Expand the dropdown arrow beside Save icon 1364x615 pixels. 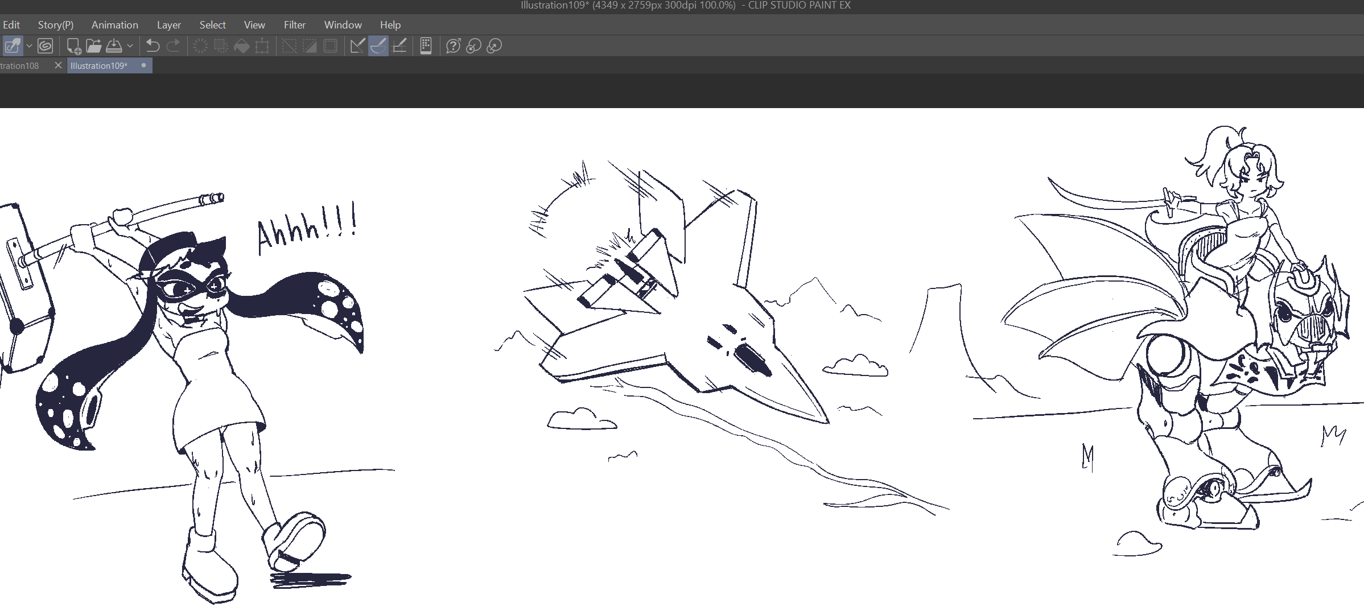coord(130,46)
